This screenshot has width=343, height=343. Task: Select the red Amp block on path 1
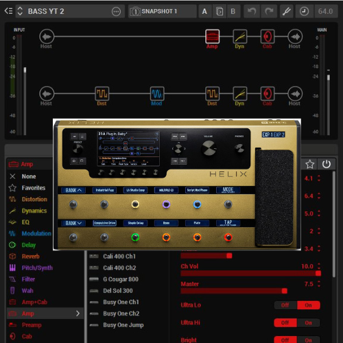pyautogui.click(x=212, y=36)
